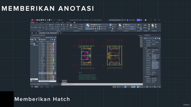Toggle freeze icon for Q-CASE layer
Screen dimensions: 191x107
[x=49, y=67]
